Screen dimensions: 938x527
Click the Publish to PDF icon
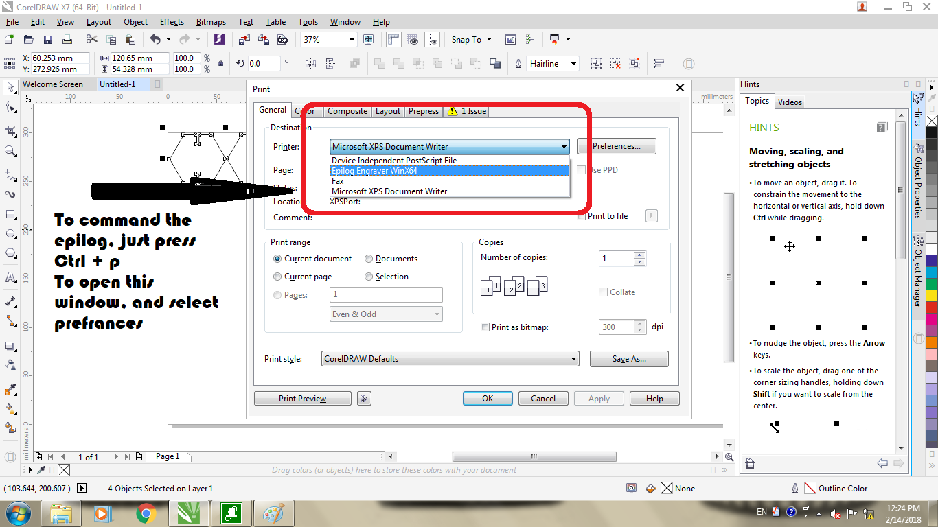pyautogui.click(x=282, y=40)
